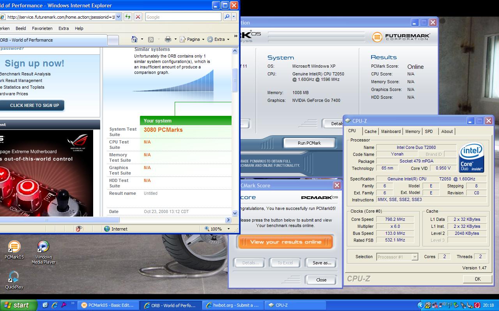Click the Internet Explorer quick launch icon
The height and width of the screenshot is (311, 499).
pos(55,305)
